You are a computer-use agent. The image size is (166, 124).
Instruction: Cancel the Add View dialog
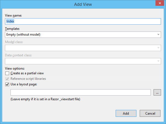coord(150,113)
